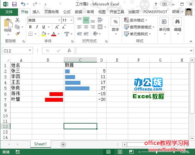Toggle center horizontal alignment
This screenshot has width=195, height=155.
[86, 27]
